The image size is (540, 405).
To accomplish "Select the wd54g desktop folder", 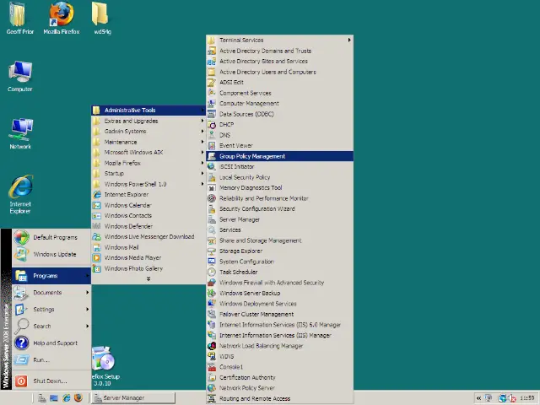I will pos(102,18).
